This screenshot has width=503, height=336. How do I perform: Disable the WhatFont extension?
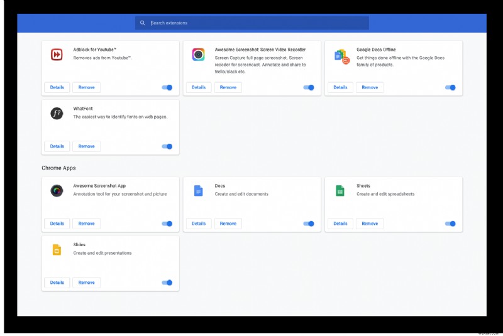pos(167,146)
